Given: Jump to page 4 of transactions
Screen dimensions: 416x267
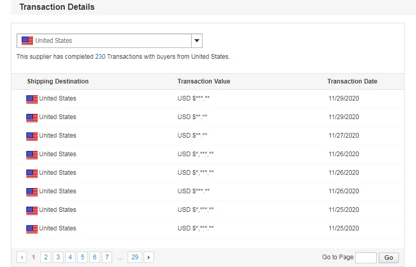Looking at the screenshot, I should pyautogui.click(x=70, y=257).
